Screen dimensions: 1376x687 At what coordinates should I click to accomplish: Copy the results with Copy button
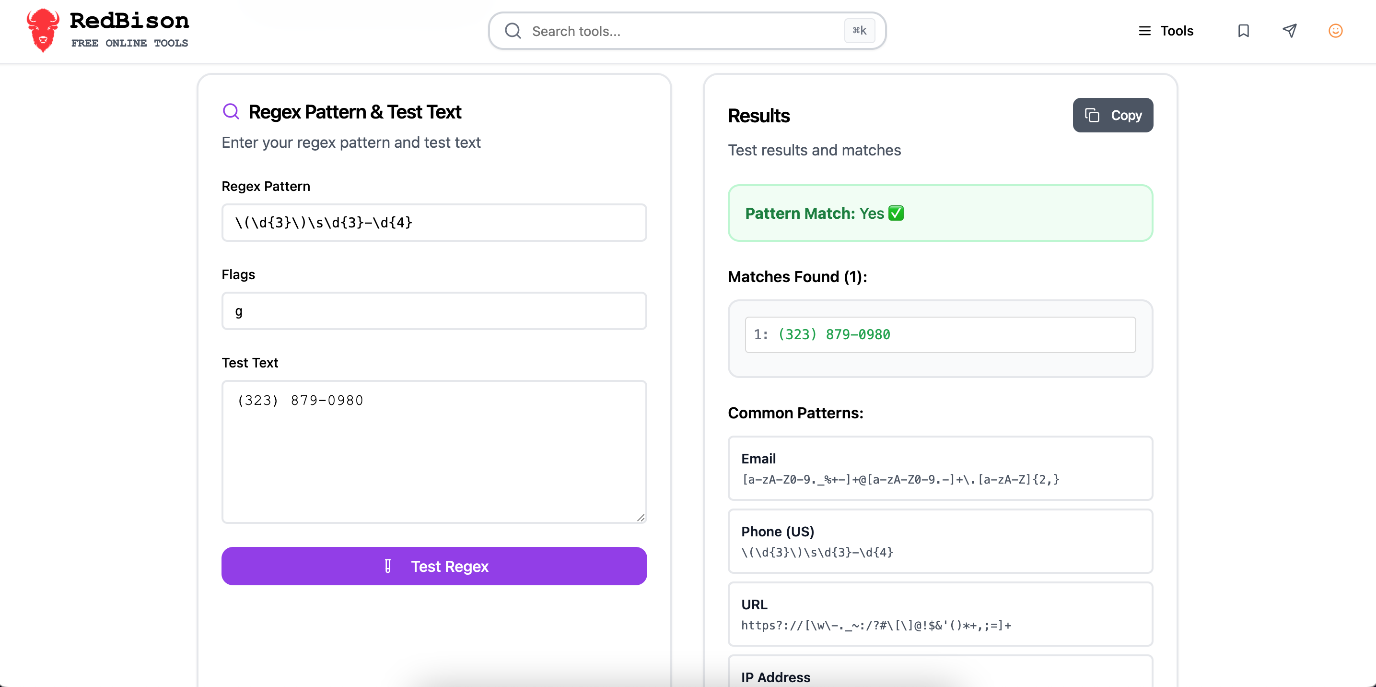click(x=1113, y=115)
